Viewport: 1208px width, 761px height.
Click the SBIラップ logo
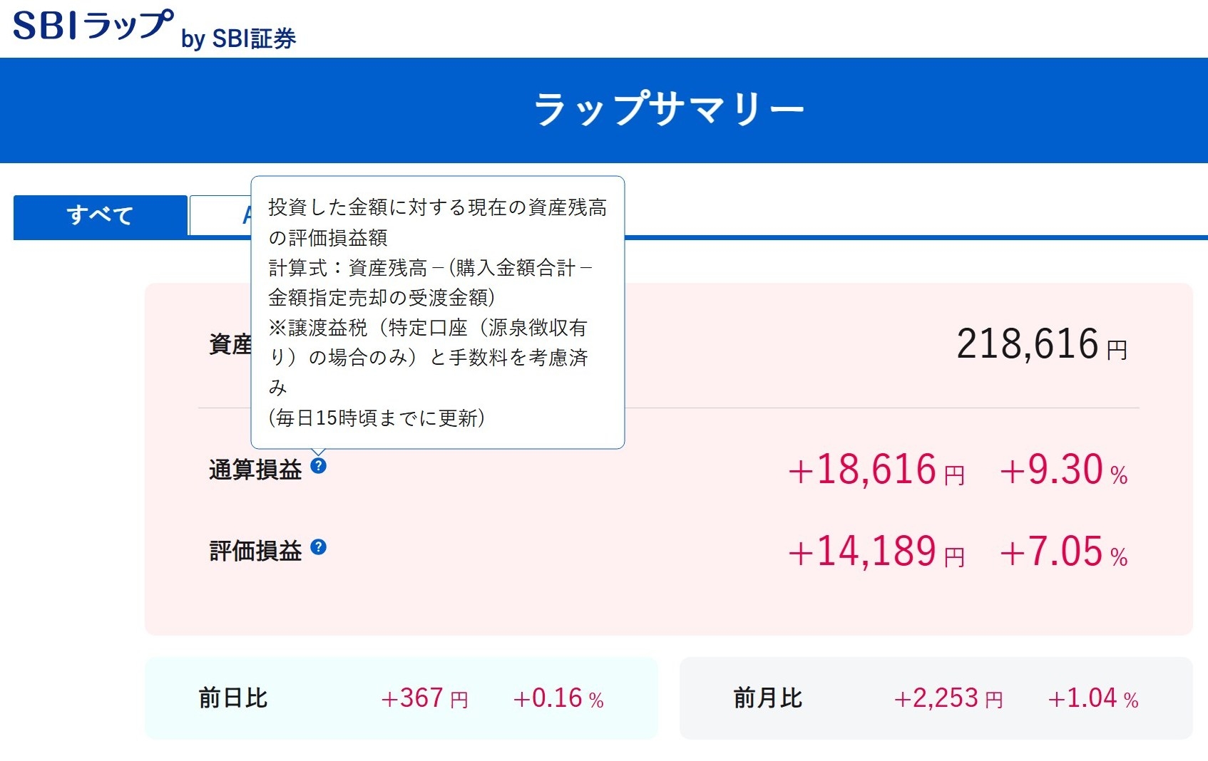93,26
